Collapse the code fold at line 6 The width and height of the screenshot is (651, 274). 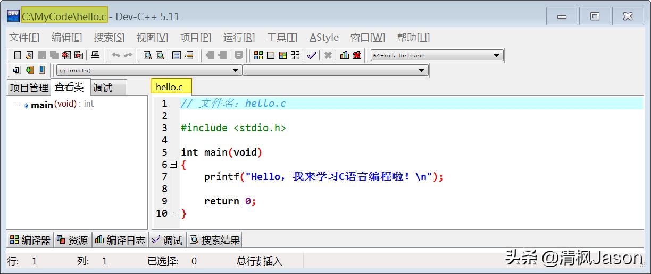pos(172,165)
